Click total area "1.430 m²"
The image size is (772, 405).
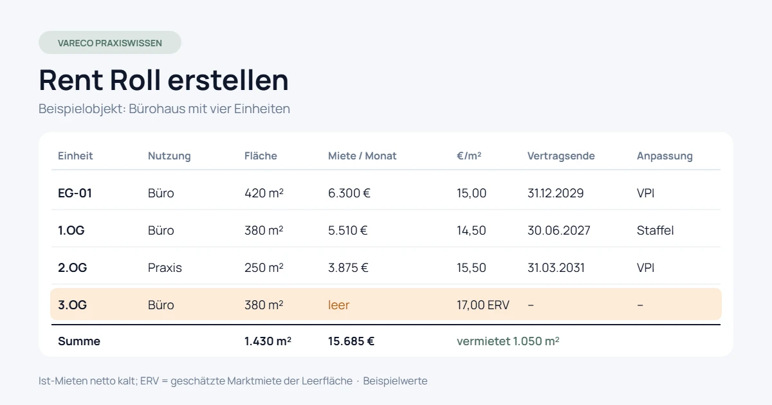[x=268, y=341]
